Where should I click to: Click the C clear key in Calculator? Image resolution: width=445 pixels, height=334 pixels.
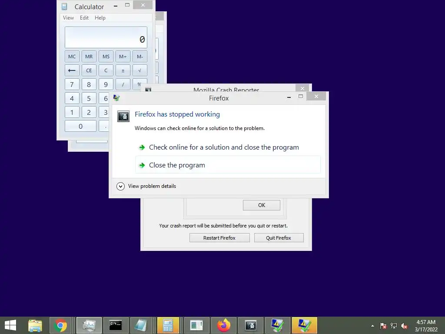pos(106,70)
